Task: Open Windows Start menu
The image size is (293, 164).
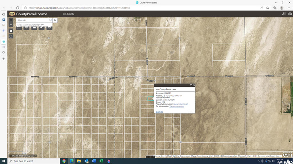Action: pos(4,161)
